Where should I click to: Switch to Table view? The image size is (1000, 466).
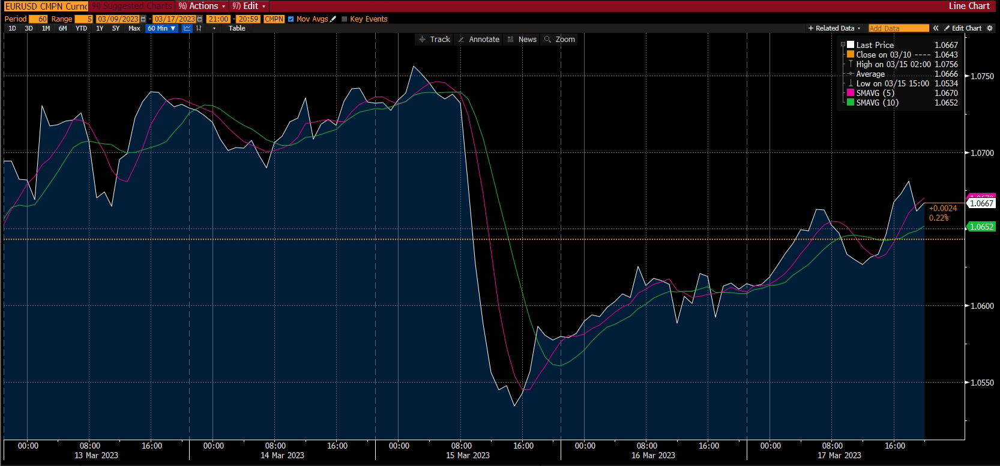click(x=236, y=28)
